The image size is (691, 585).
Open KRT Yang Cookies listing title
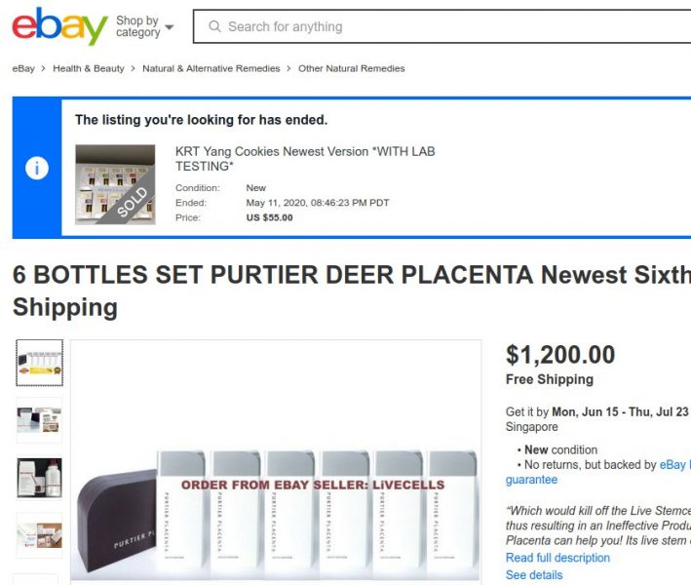305,159
